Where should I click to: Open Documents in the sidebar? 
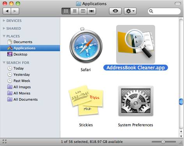30,42
